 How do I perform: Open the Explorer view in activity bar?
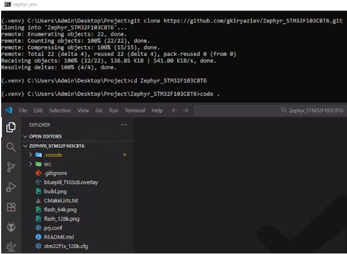pyautogui.click(x=11, y=128)
